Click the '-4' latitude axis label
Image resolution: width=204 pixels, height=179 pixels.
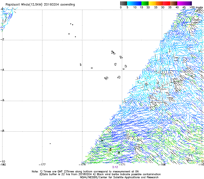click(2, 70)
